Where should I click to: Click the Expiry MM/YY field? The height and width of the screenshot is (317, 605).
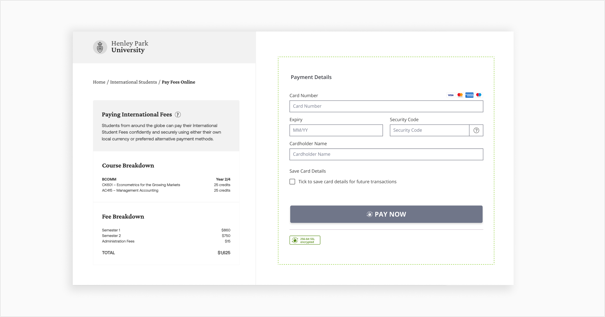coord(336,130)
